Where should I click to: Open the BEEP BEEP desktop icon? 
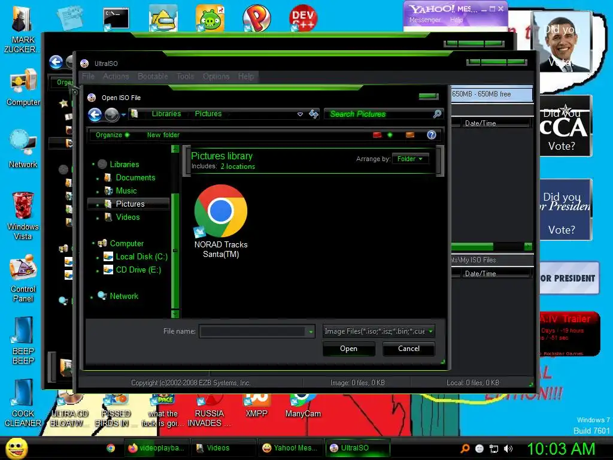click(23, 340)
